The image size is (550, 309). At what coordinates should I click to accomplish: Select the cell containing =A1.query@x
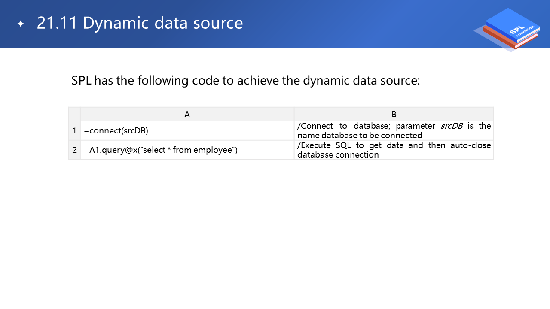coord(187,150)
